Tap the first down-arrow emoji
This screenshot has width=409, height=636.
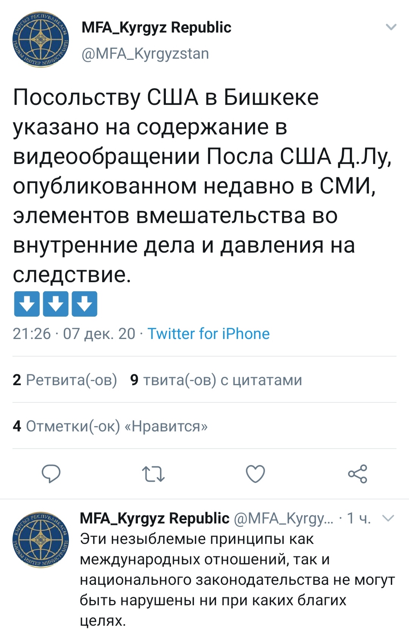[27, 304]
